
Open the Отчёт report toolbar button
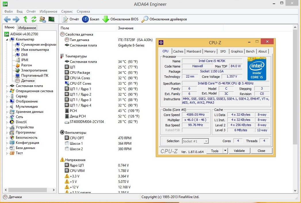pos(71,19)
